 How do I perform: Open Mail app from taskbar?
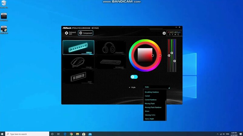(x=90, y=134)
